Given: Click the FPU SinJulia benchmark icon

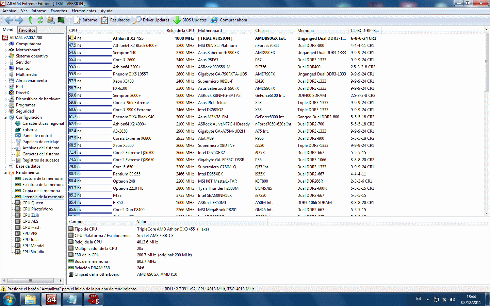Looking at the screenshot, I should point(18,252).
